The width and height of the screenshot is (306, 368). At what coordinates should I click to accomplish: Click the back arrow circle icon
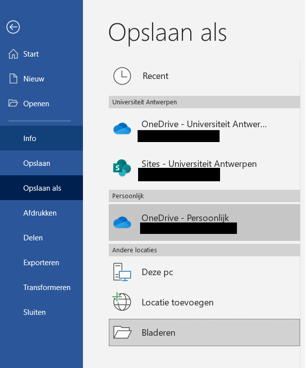tap(13, 27)
